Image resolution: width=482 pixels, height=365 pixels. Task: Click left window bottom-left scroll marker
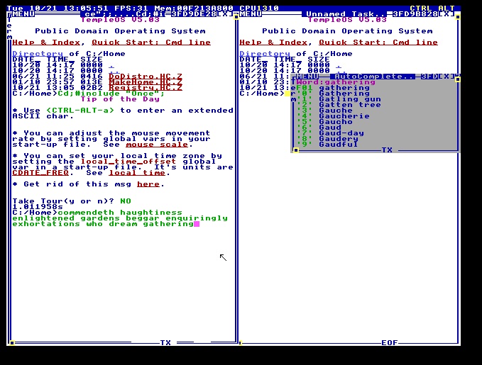[x=12, y=342]
